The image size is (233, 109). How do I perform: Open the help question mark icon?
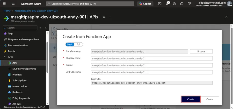(182, 4)
